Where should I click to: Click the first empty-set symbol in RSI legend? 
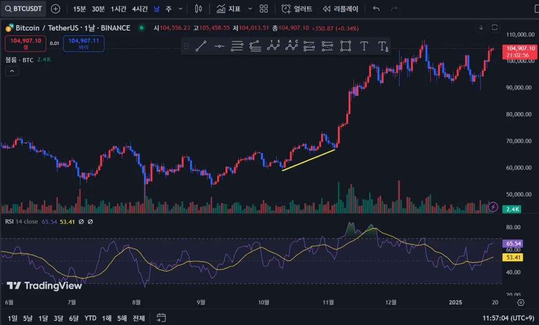[81, 222]
